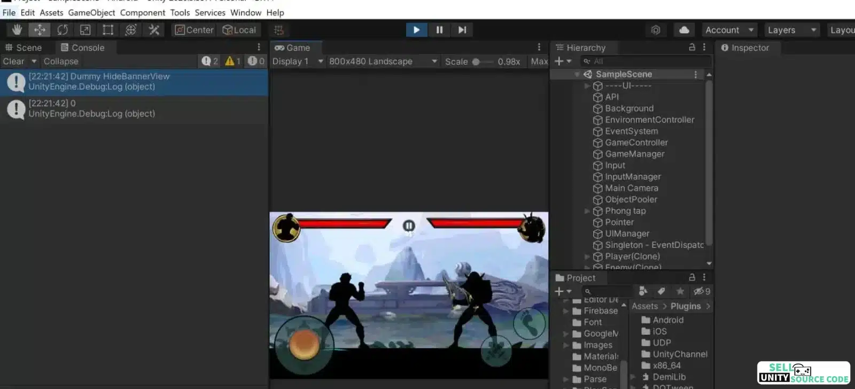Image resolution: width=855 pixels, height=389 pixels.
Task: Open the 800x480 Landscape resolution dropdown
Action: 383,61
